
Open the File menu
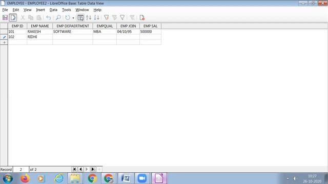5,10
